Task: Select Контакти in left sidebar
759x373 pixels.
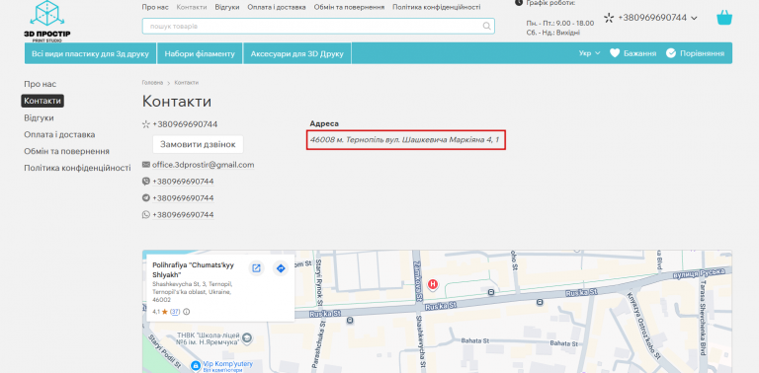Action: coord(42,101)
